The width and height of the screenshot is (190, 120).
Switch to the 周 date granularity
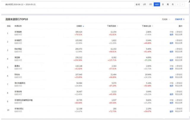[168, 4]
